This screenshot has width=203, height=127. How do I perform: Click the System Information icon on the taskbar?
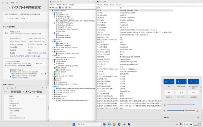click(x=129, y=124)
